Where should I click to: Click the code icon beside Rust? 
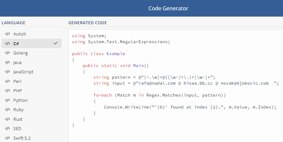pyautogui.click(x=7, y=119)
